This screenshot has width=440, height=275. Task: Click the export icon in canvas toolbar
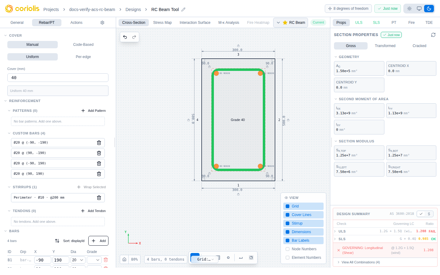pyautogui.click(x=251, y=258)
